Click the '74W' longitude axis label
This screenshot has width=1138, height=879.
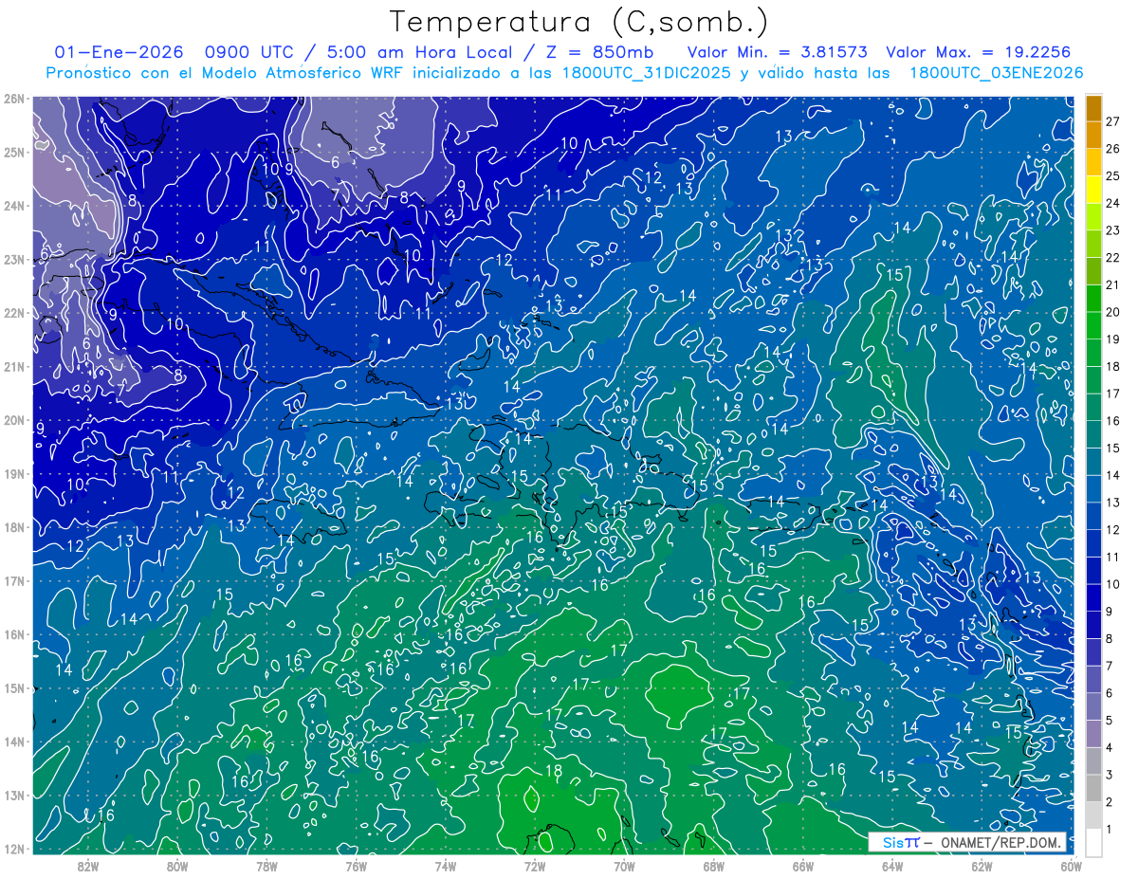click(446, 866)
